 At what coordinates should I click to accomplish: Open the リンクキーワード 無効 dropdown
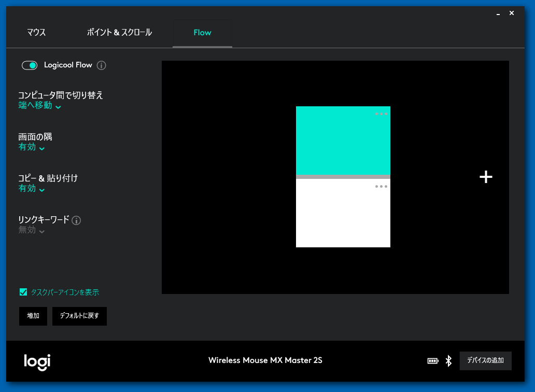pos(32,230)
